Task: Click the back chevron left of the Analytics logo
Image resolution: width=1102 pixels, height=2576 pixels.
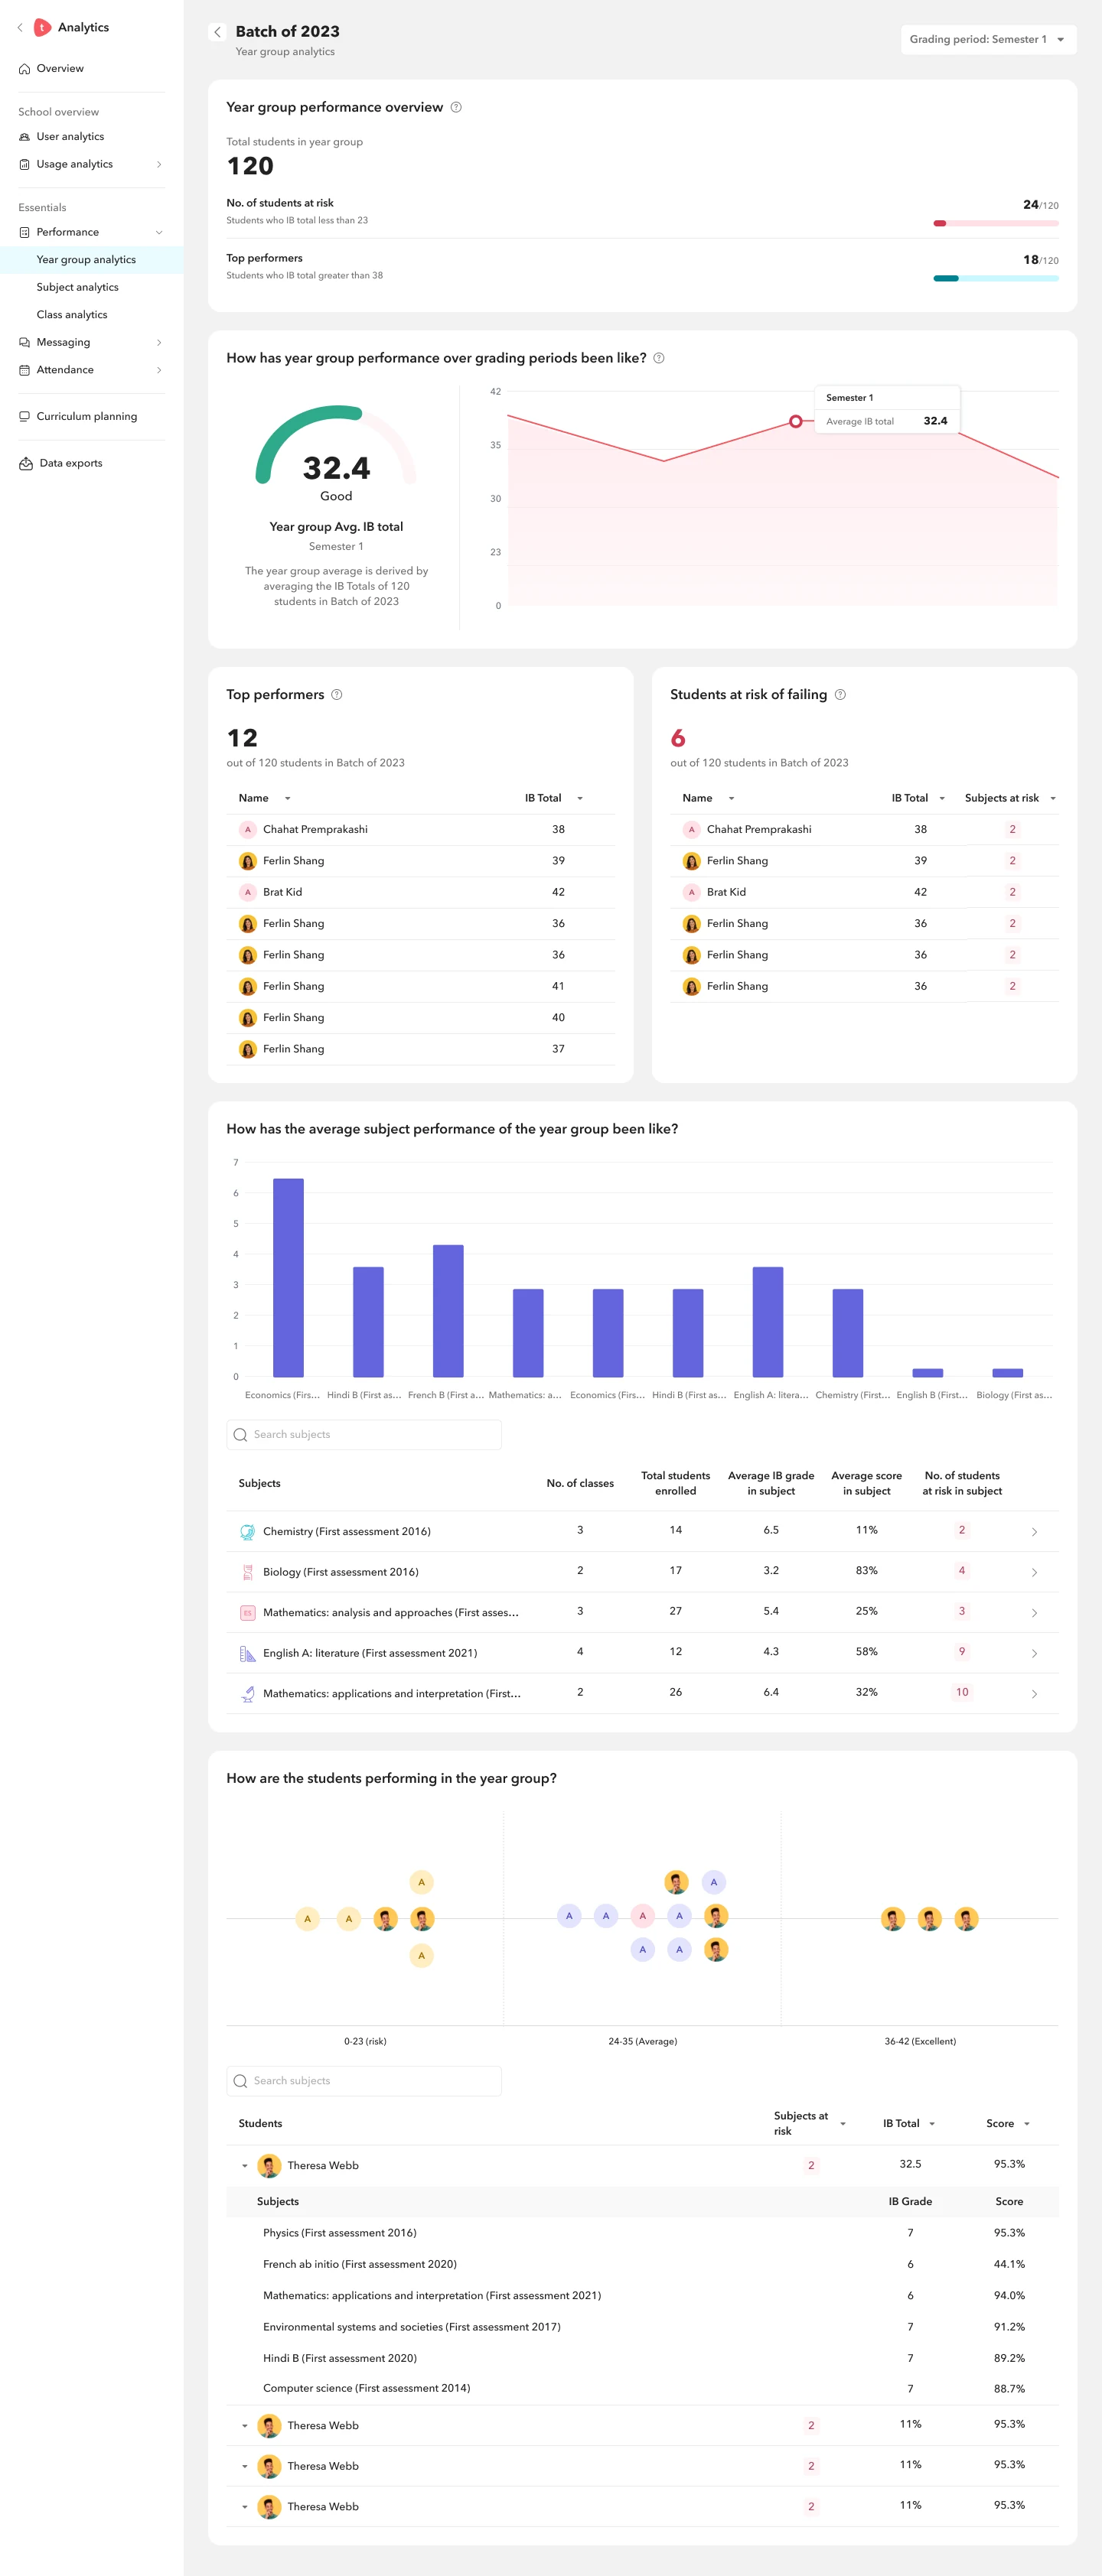Action: click(x=20, y=27)
